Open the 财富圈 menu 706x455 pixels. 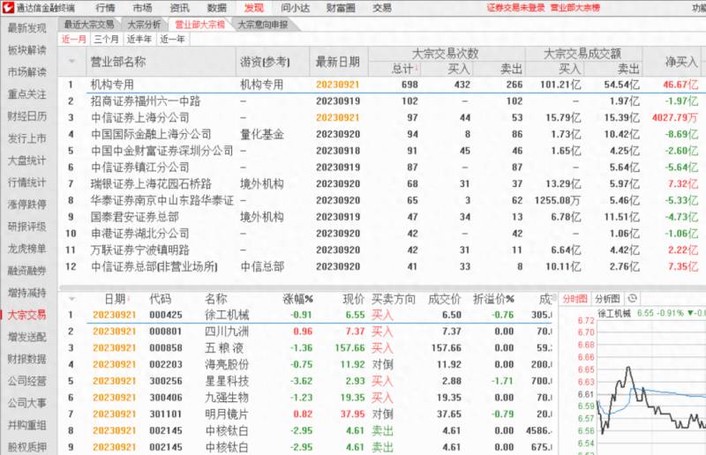pos(341,8)
